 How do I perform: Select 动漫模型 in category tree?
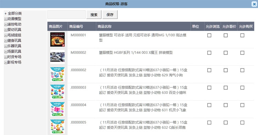(14, 19)
